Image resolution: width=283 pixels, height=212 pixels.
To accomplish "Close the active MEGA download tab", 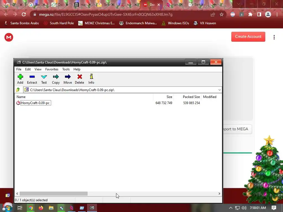I will 159,5.
